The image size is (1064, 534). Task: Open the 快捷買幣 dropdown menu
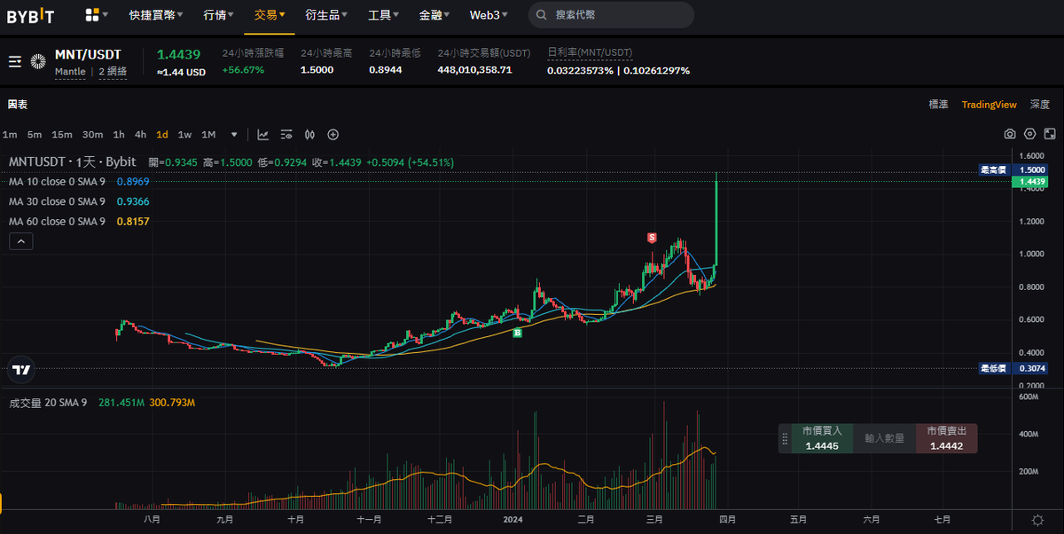(158, 15)
